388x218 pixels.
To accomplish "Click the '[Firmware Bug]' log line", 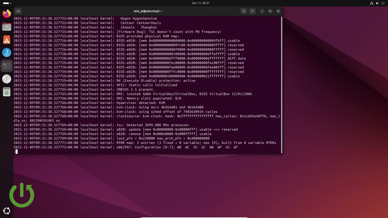I will (117, 32).
